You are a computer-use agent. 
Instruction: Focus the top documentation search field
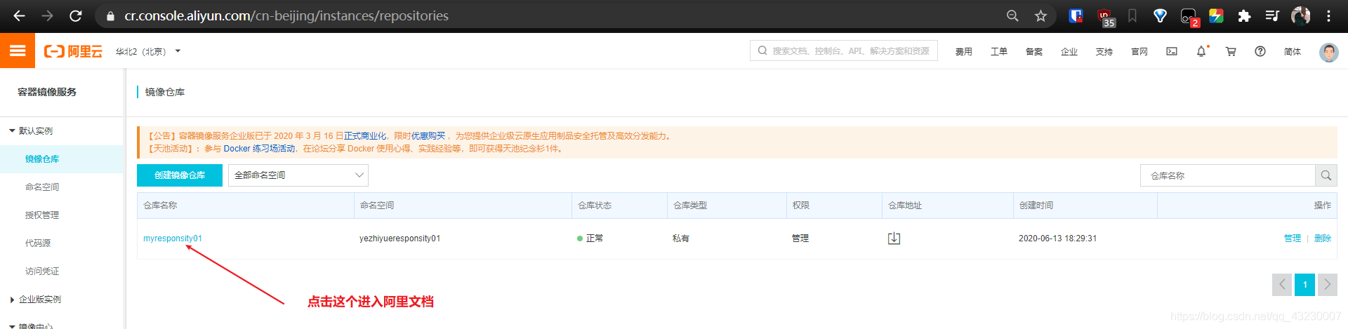coord(844,51)
